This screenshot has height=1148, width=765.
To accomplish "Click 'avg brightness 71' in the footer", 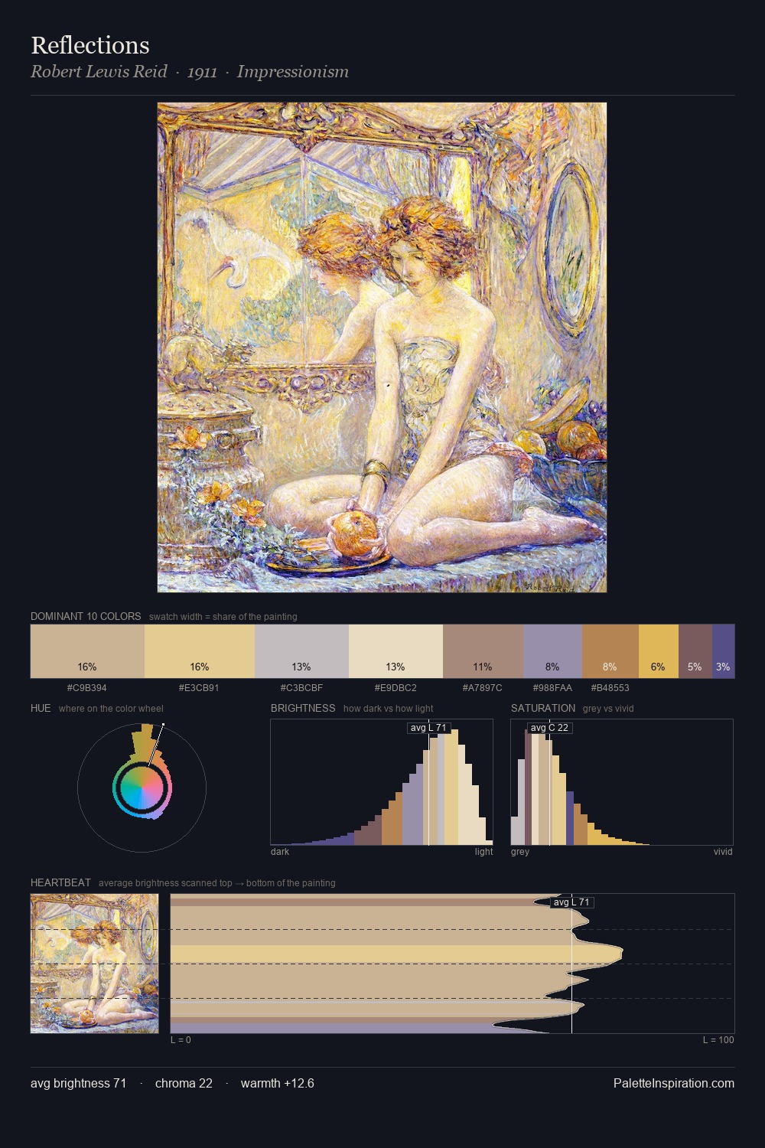I will tap(79, 1083).
